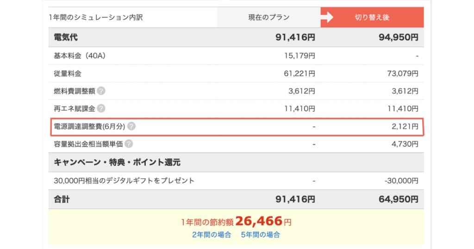Select the 現在のプラン column header
This screenshot has height=249, width=474.
[x=269, y=17]
